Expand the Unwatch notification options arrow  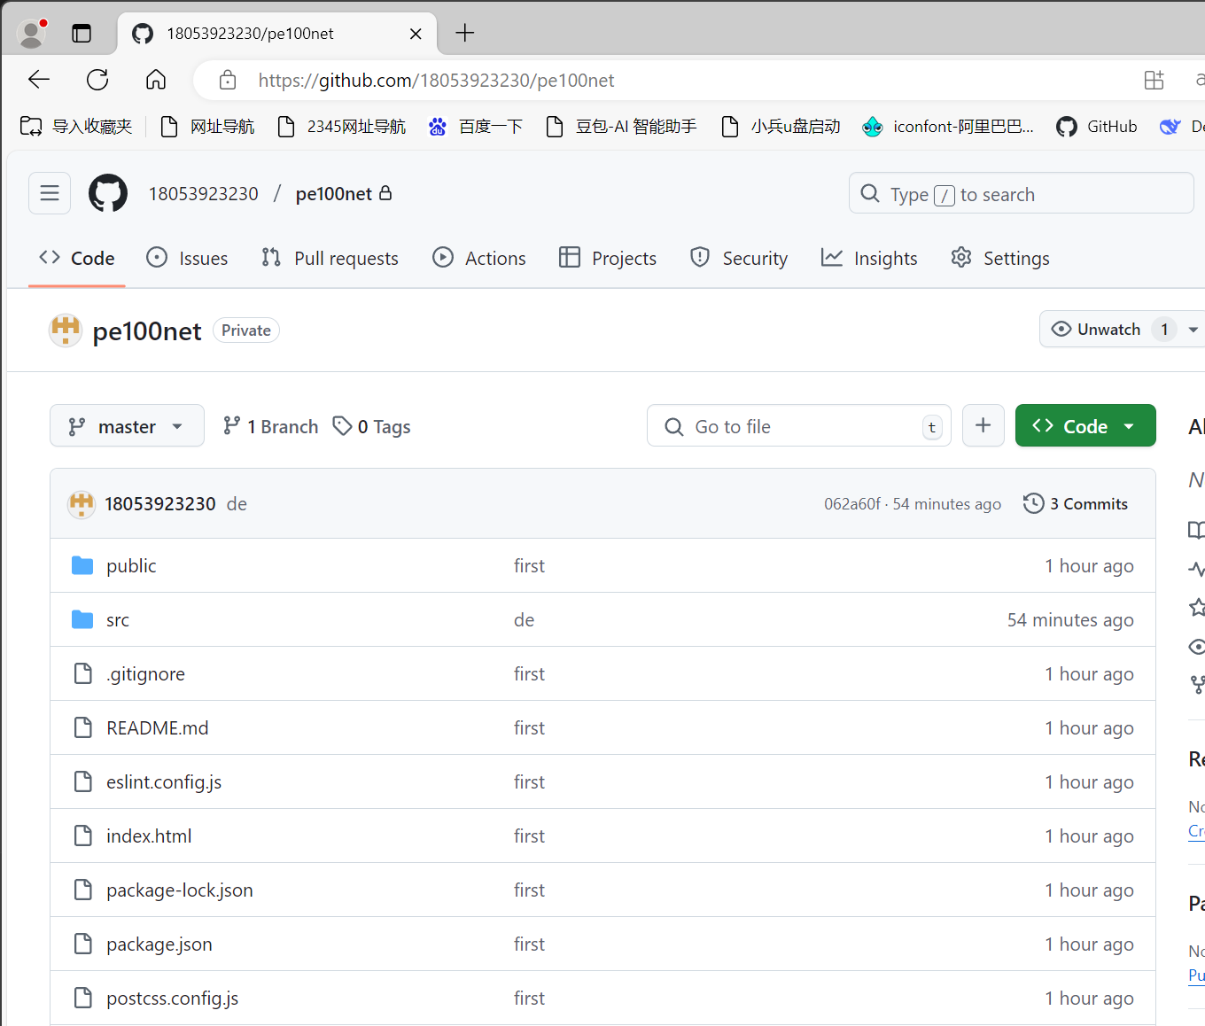1193,330
